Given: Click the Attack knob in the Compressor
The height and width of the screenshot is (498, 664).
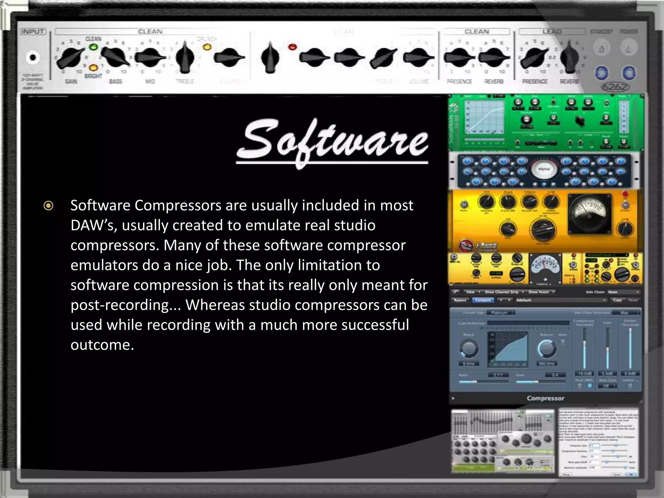Looking at the screenshot, I should click(469, 349).
